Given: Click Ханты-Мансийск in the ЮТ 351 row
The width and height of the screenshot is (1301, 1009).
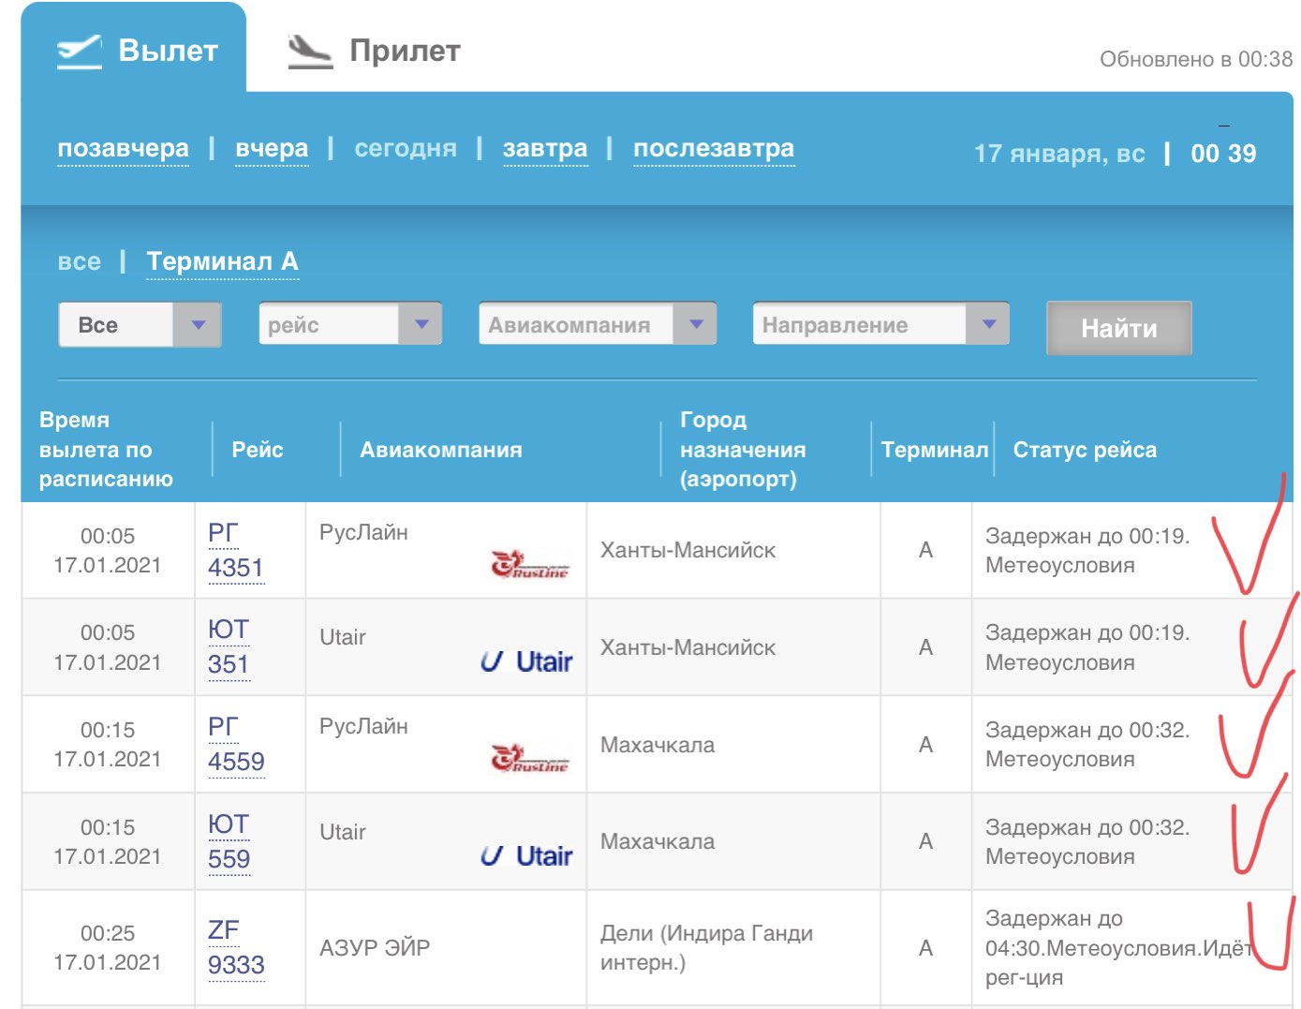Looking at the screenshot, I should point(687,647).
